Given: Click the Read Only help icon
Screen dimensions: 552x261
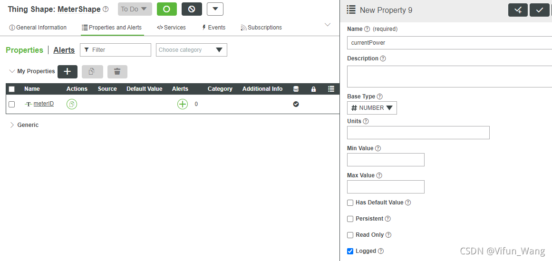Looking at the screenshot, I should [388, 235].
